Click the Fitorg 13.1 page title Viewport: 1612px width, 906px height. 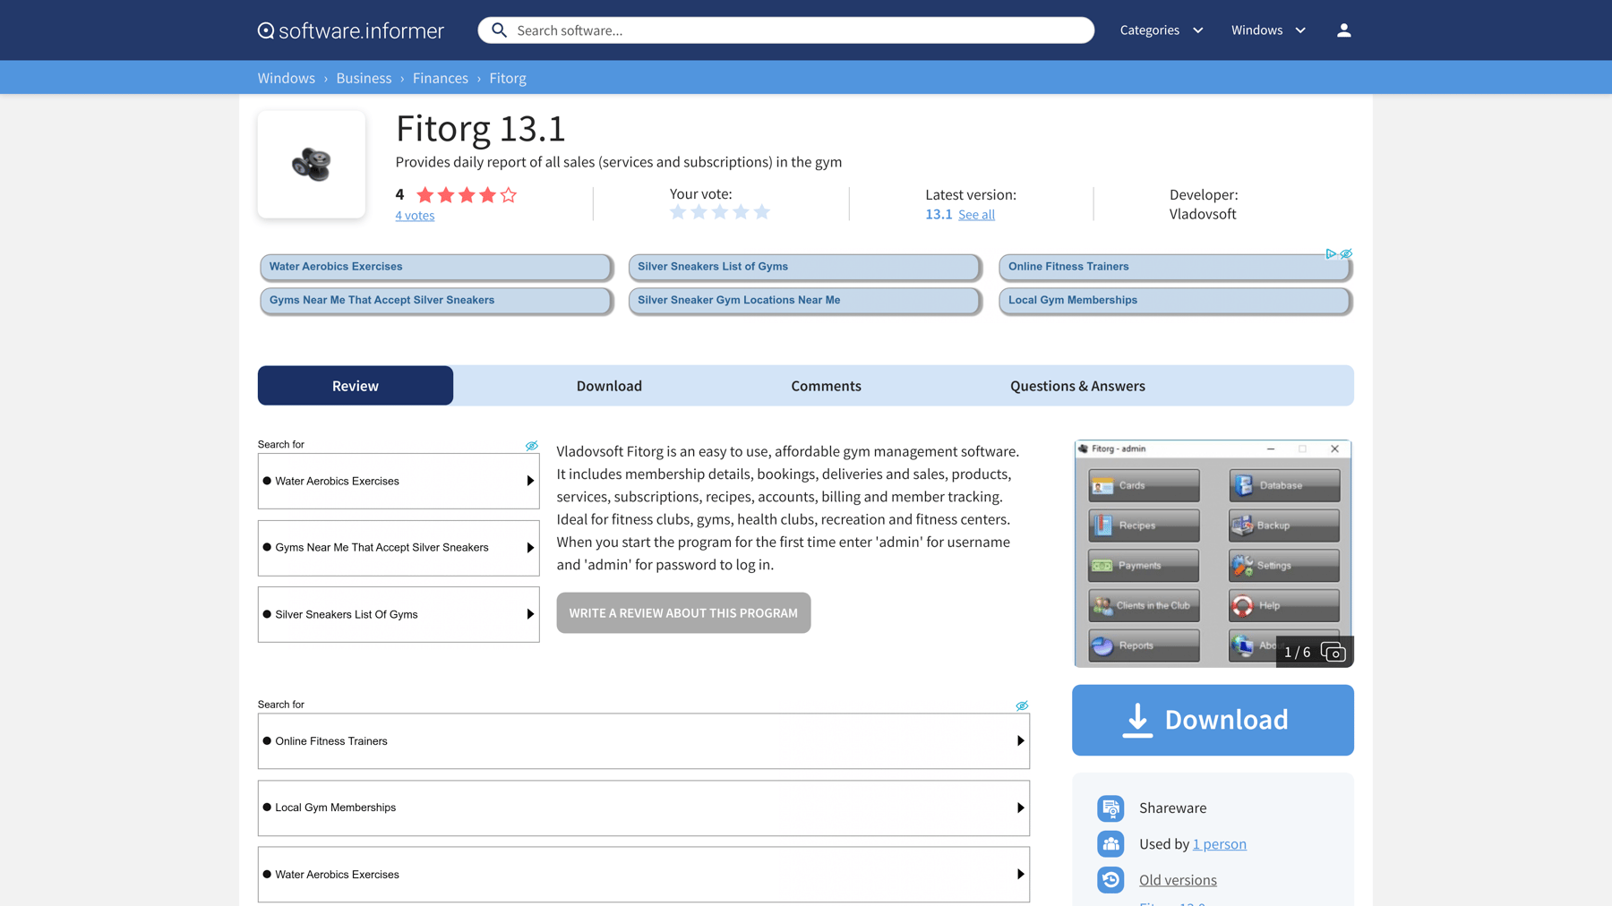coord(481,128)
